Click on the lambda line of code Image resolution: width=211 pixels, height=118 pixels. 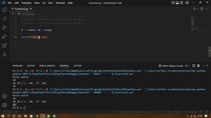point(37,30)
